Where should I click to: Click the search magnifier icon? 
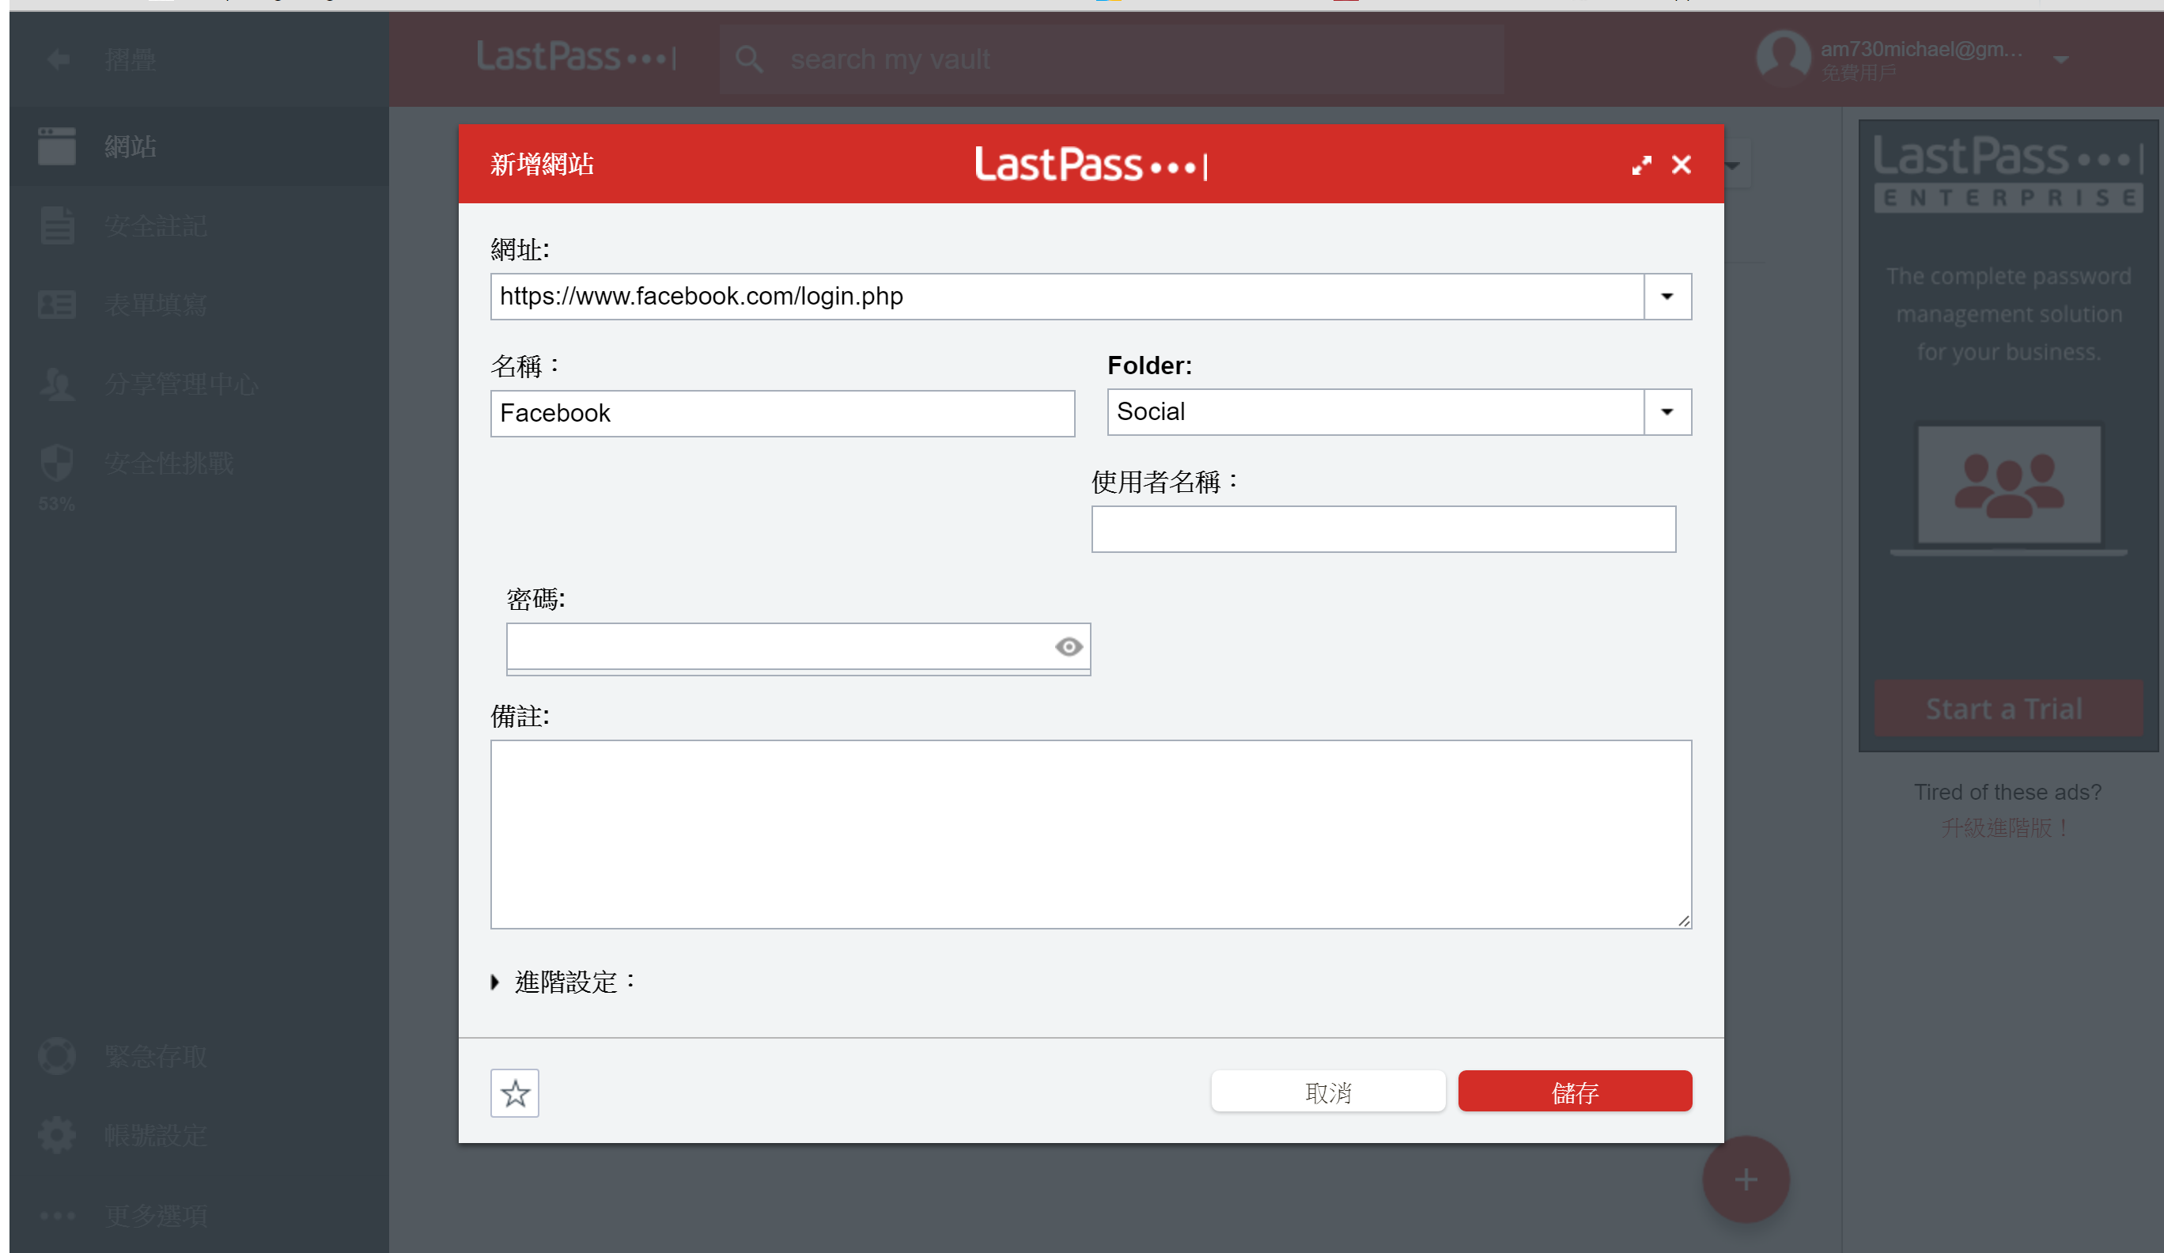pyautogui.click(x=749, y=59)
